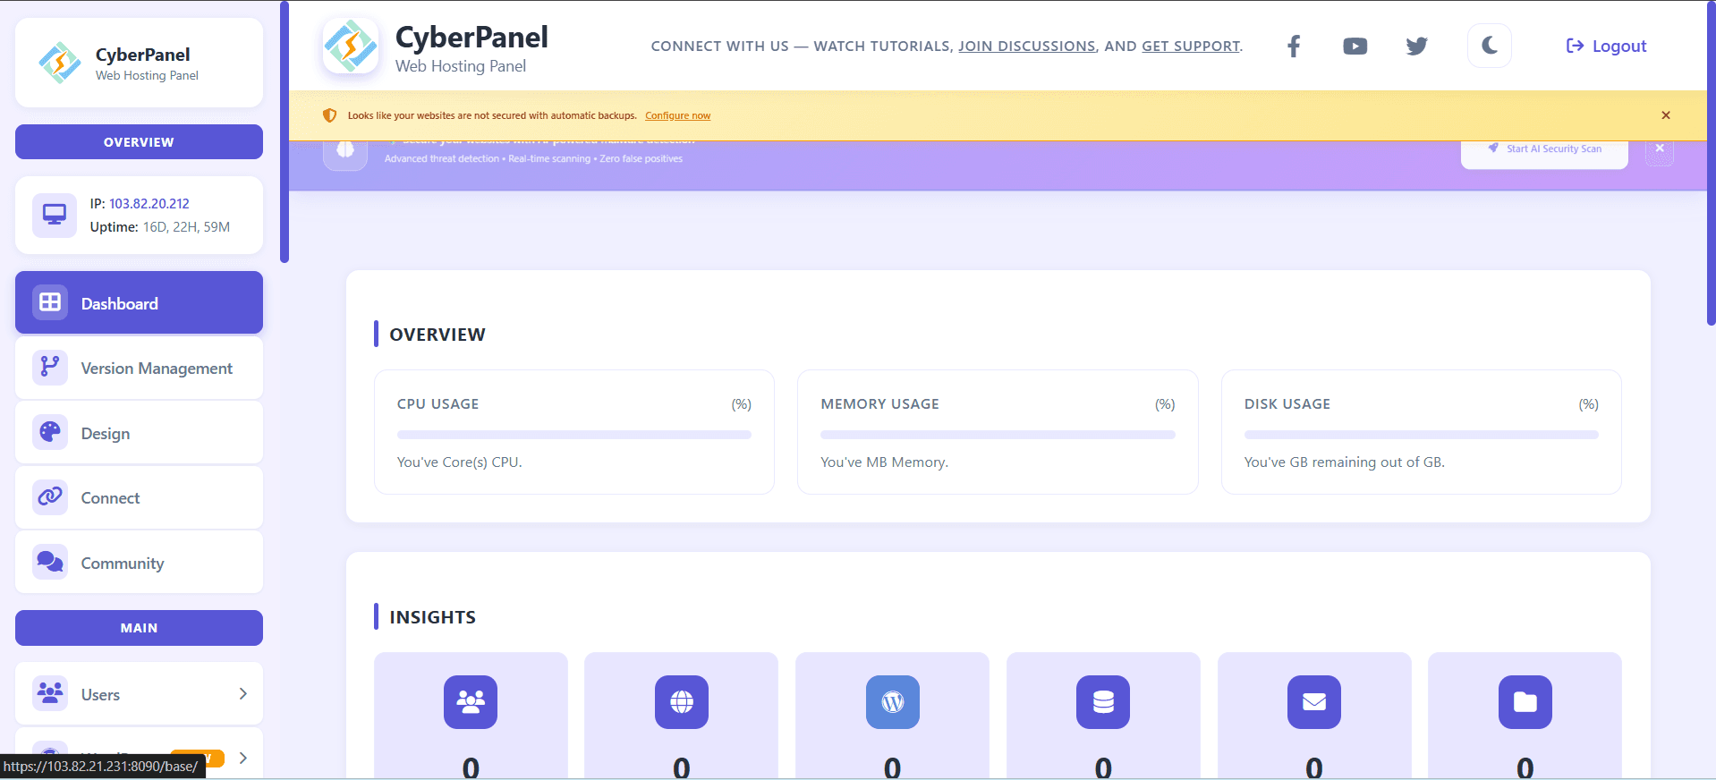Click the email envelope insights icon
Viewport: 1716px width, 780px height.
pyautogui.click(x=1313, y=702)
